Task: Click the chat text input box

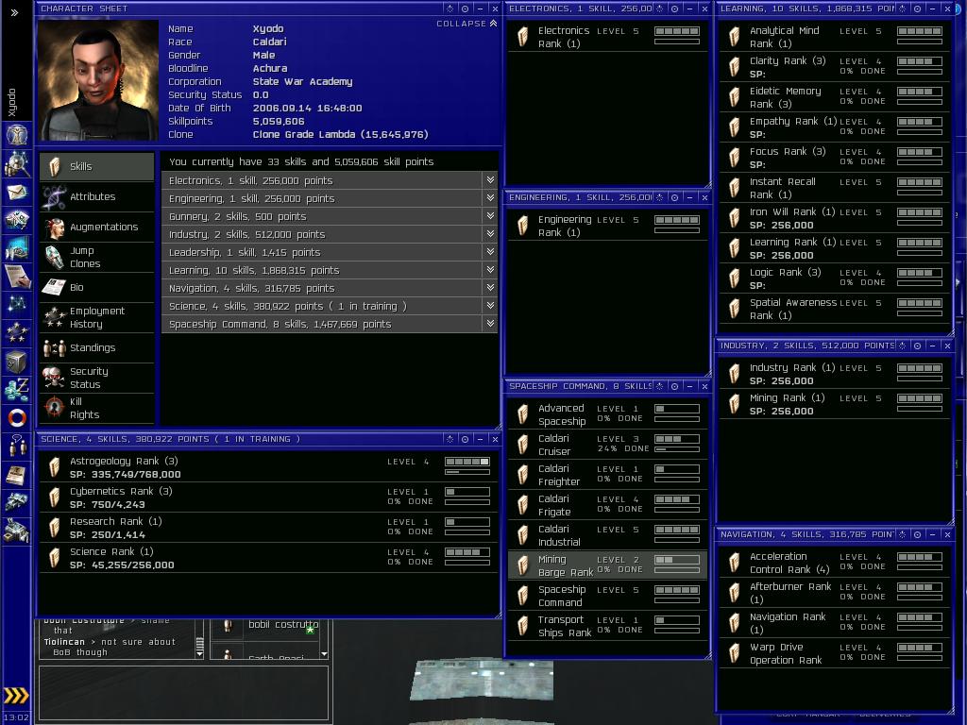Action: point(184,692)
